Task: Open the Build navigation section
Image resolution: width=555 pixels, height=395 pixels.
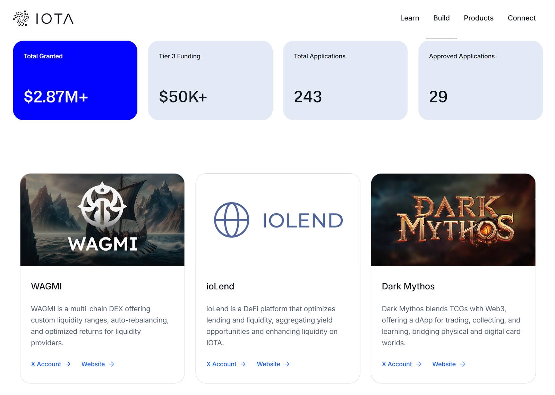Action: (441, 18)
